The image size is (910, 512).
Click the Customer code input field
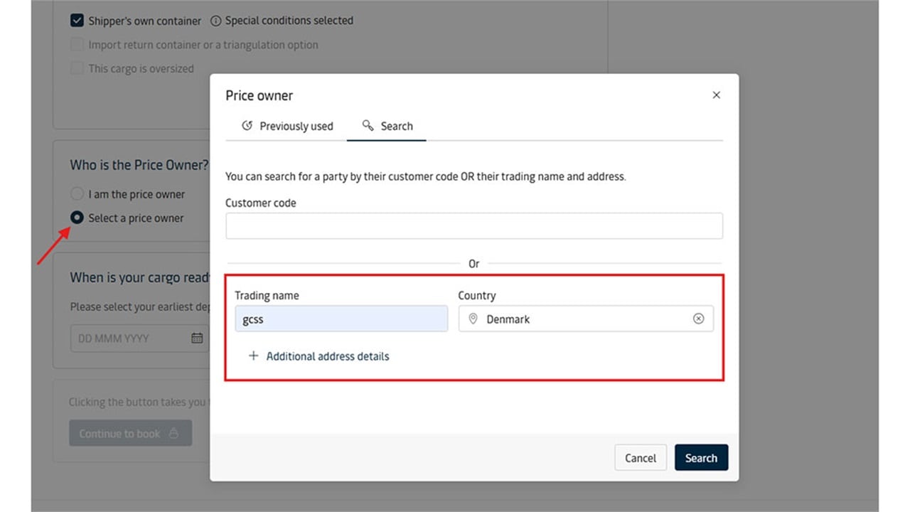pos(473,226)
